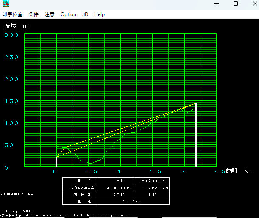Click the application icon in the title bar

click(x=7, y=4)
